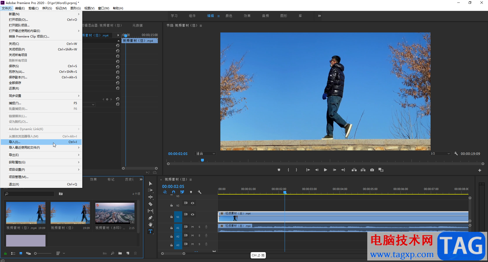Select the Track Select Forward tool
488x262 pixels.
coord(150,190)
